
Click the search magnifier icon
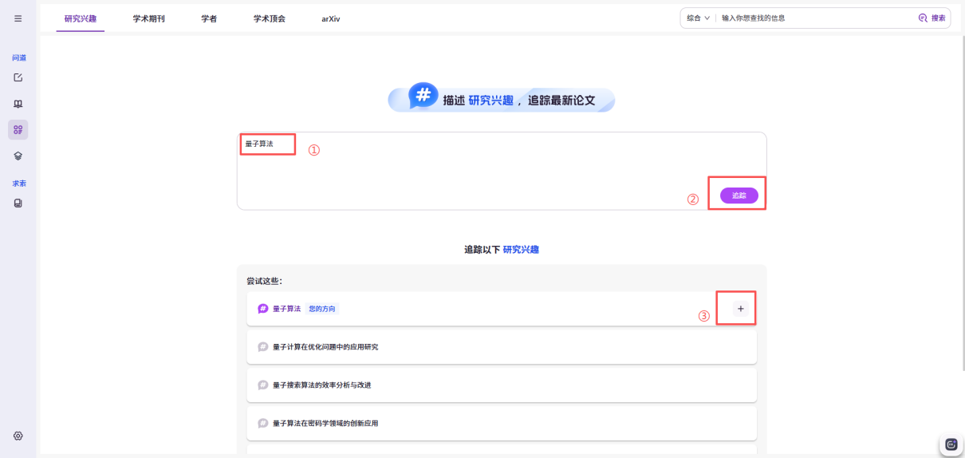(924, 18)
